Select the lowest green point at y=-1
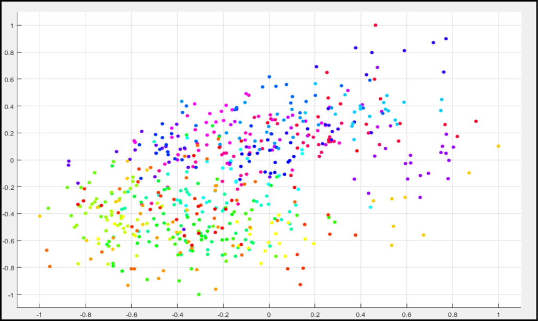The width and height of the screenshot is (538, 321). [x=198, y=294]
